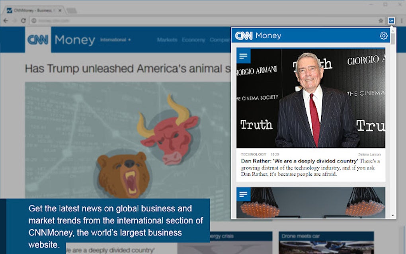406x254 pixels.
Task: Select the Markets navigation item
Action: click(x=167, y=40)
